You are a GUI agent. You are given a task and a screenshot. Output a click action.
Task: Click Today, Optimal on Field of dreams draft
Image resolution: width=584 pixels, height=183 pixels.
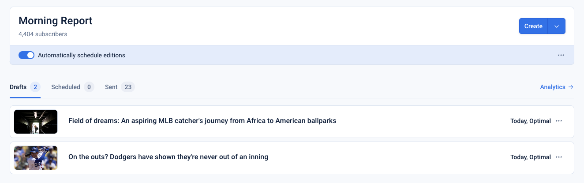pyautogui.click(x=530, y=121)
